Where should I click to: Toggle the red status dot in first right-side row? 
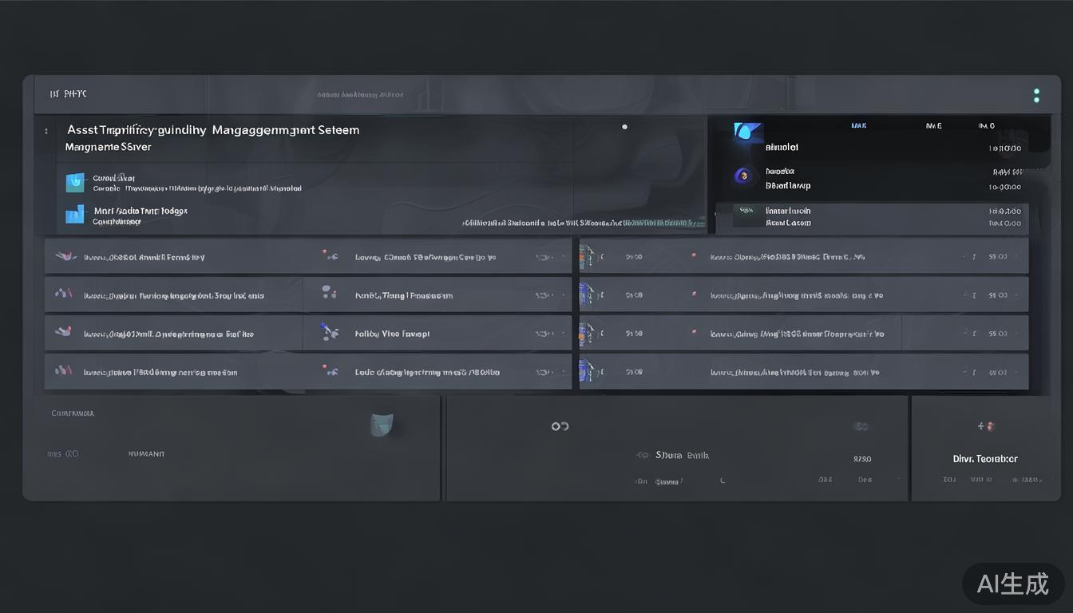693,256
